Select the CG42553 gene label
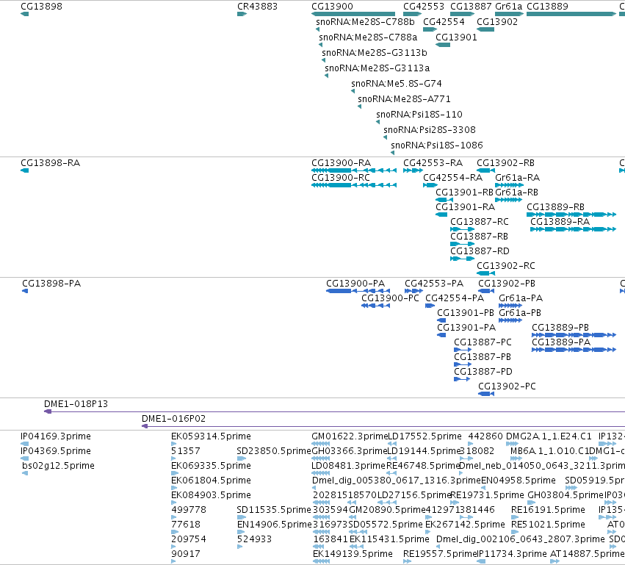625x565 pixels. click(x=424, y=7)
